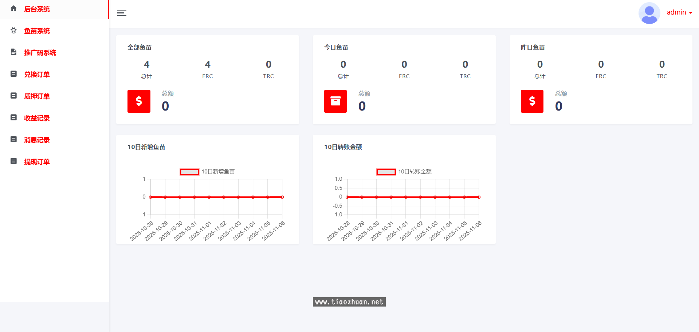Click the red dollar icon in 全部鱼苗 card

point(139,101)
